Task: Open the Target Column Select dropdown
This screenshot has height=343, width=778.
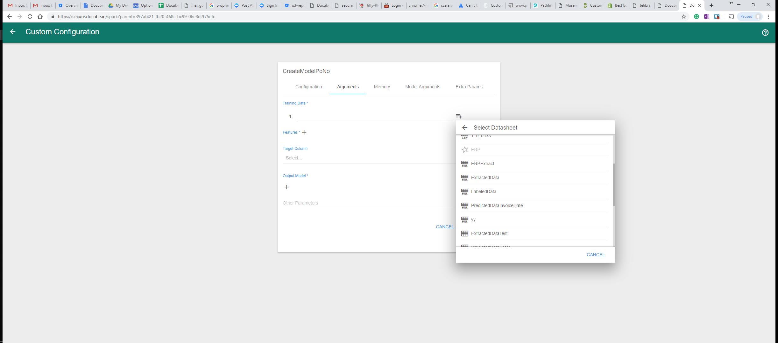Action: pyautogui.click(x=318, y=158)
